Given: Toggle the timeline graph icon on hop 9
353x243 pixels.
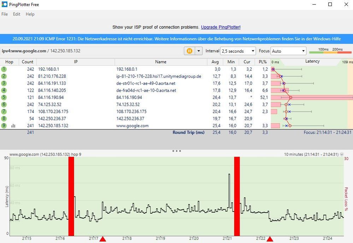Looking at the screenshot, I should coord(13,126).
